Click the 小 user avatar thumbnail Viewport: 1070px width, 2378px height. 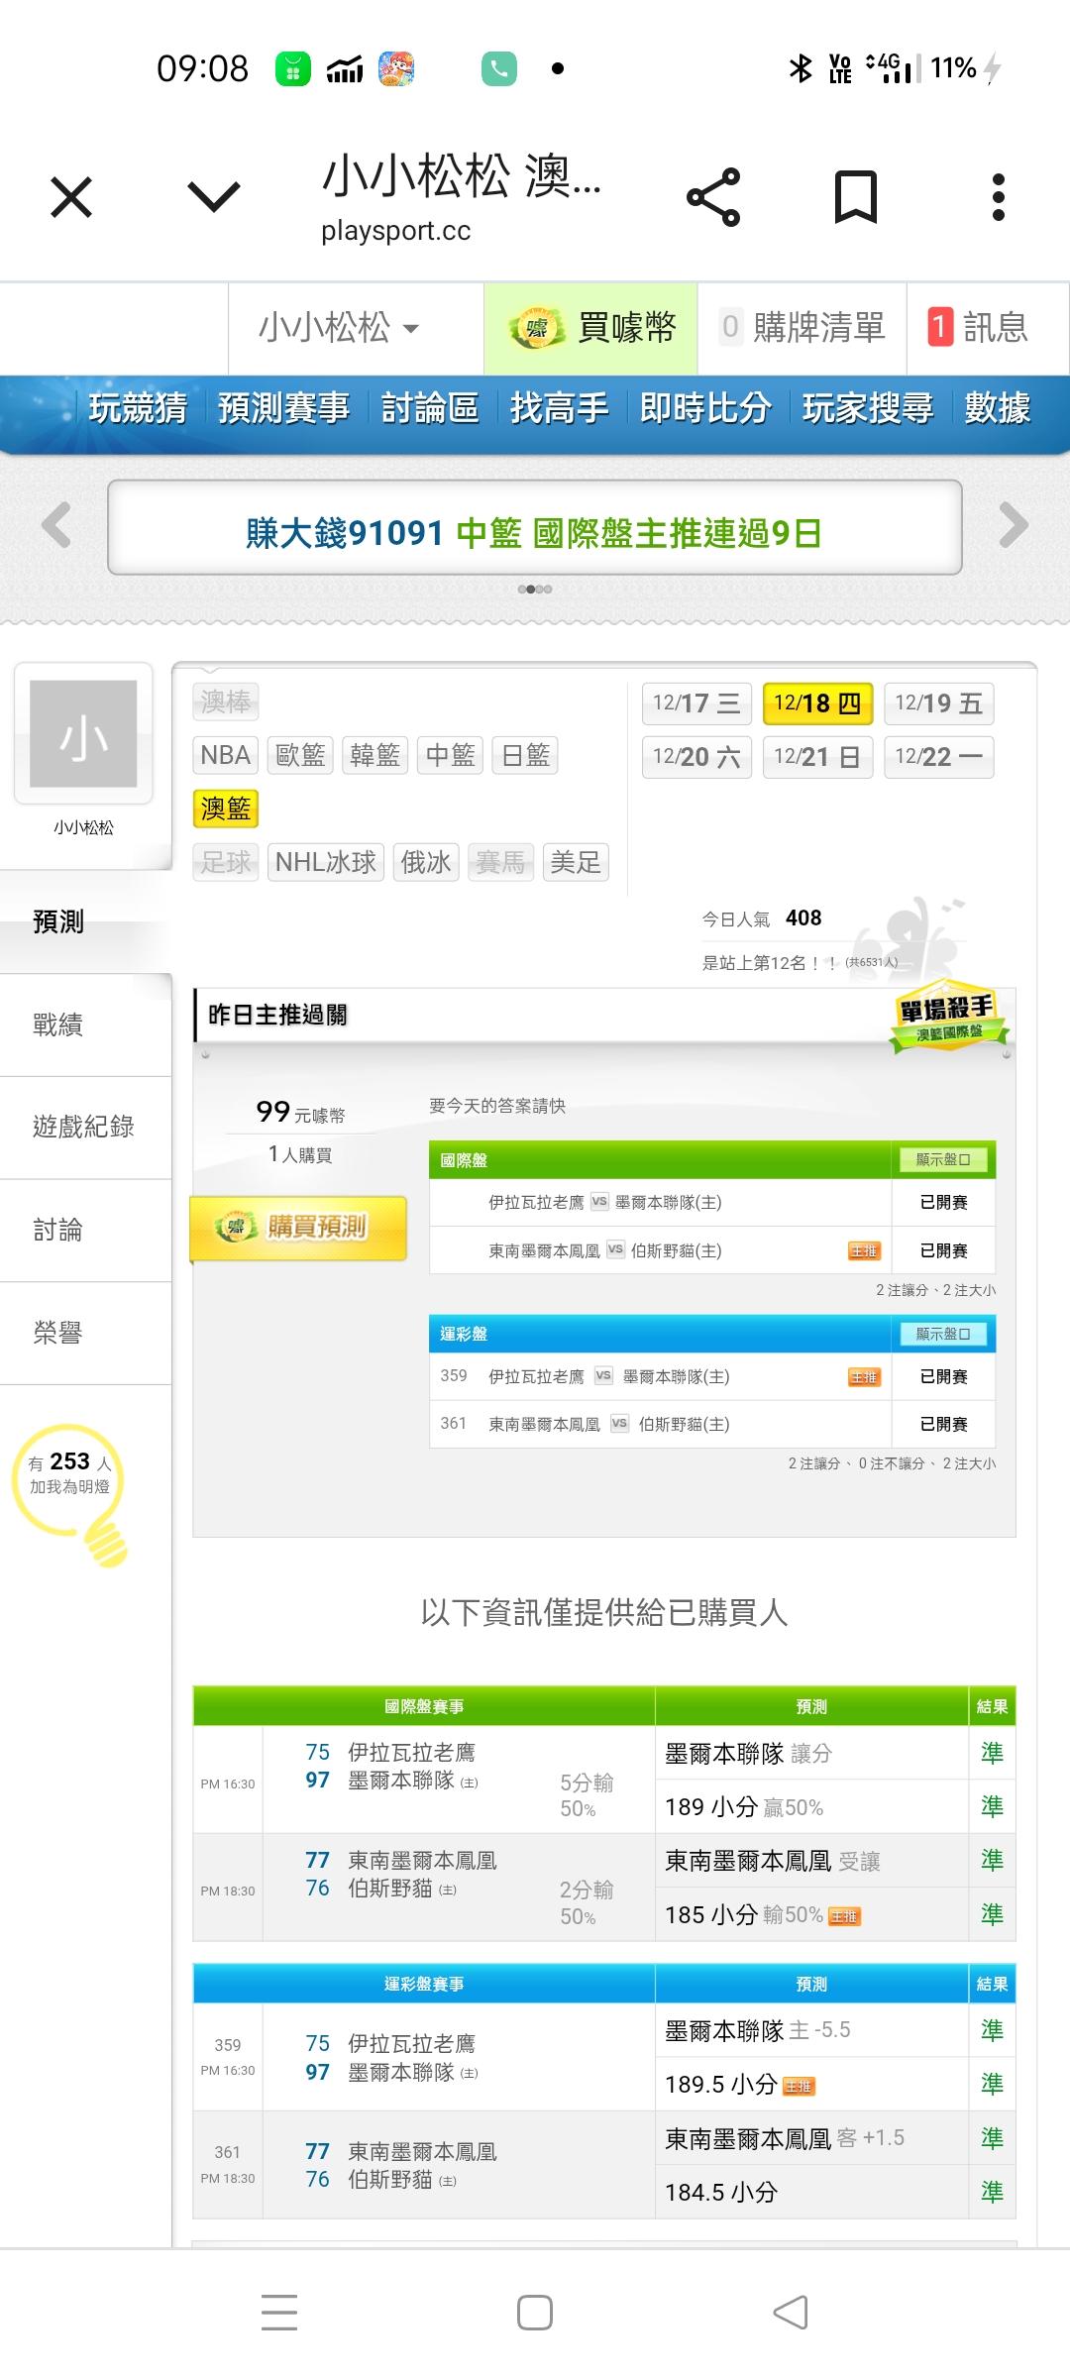(x=83, y=733)
